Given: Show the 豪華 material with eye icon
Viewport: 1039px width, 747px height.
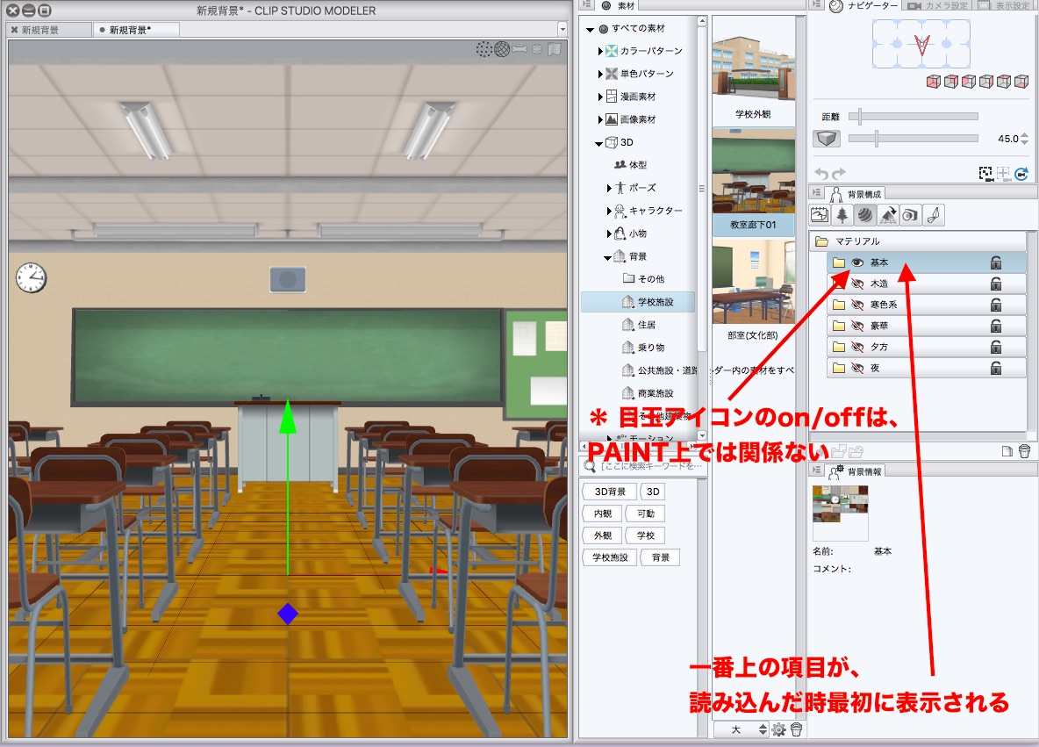Looking at the screenshot, I should tap(857, 327).
